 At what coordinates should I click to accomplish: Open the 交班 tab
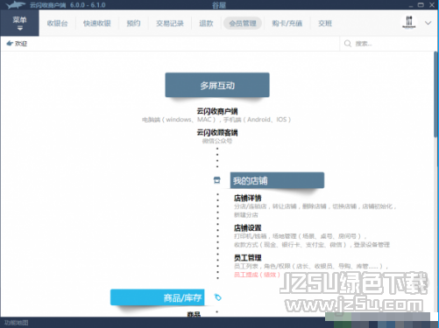coord(325,24)
